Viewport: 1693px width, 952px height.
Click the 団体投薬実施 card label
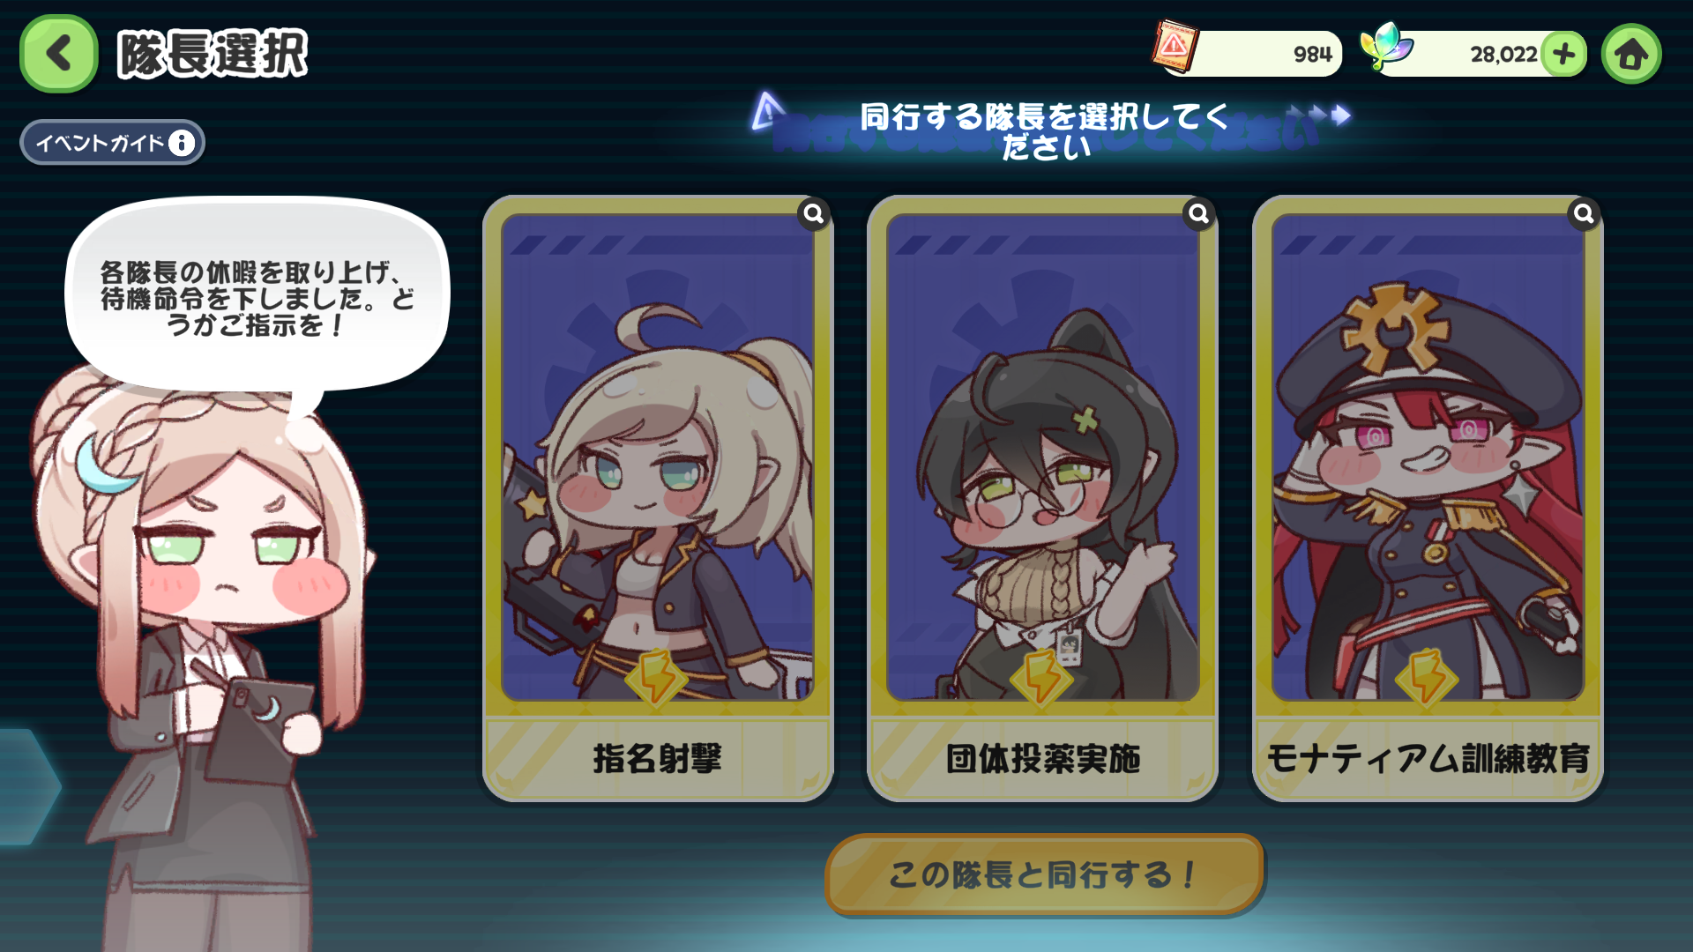[1043, 758]
